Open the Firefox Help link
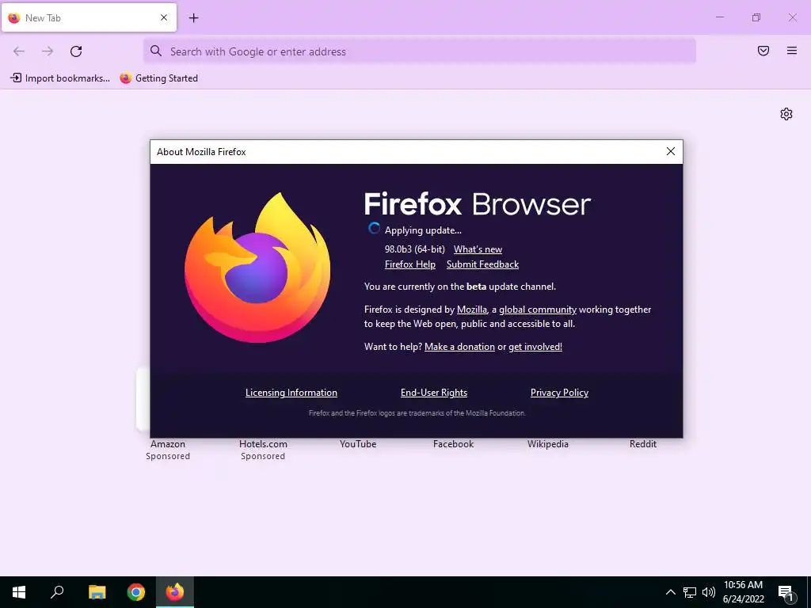 [x=410, y=264]
